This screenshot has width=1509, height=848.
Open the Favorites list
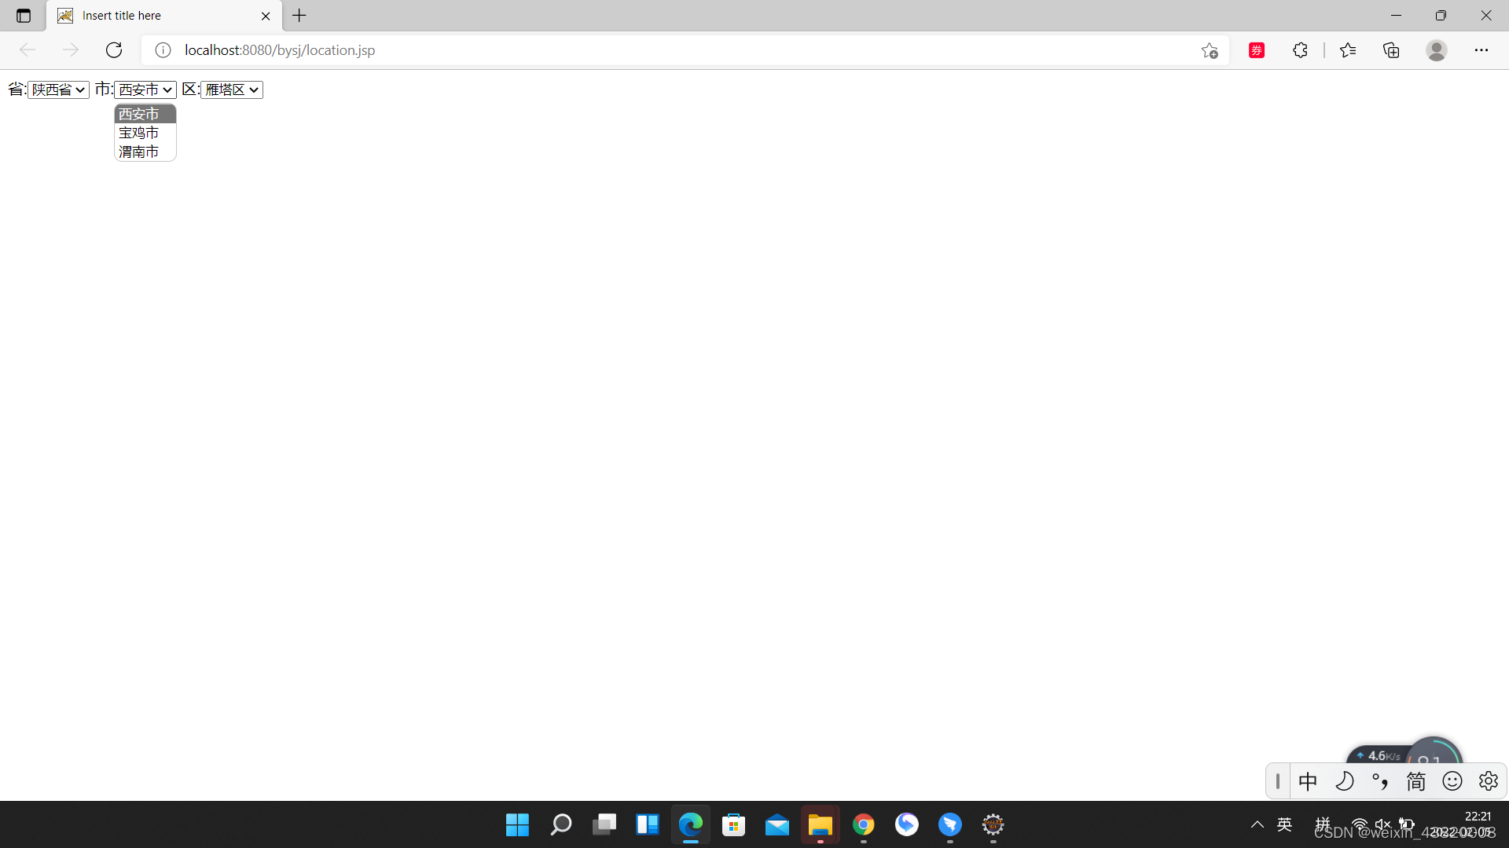tap(1348, 50)
